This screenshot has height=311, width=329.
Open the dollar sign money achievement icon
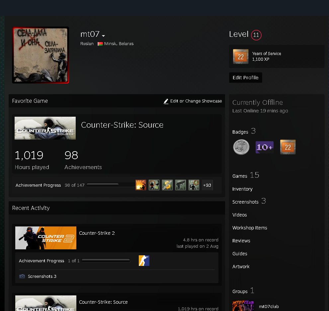coord(167,185)
